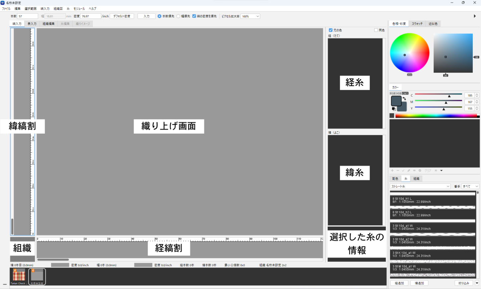The image size is (481, 289).
Task: Click the C channel color slider
Action: pos(438,95)
